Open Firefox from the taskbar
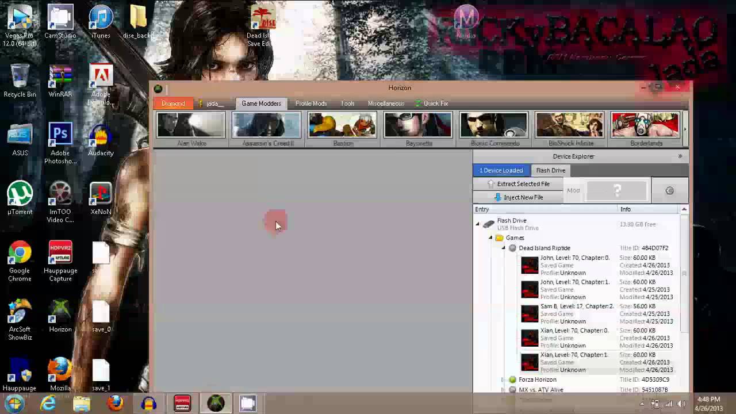 click(115, 404)
